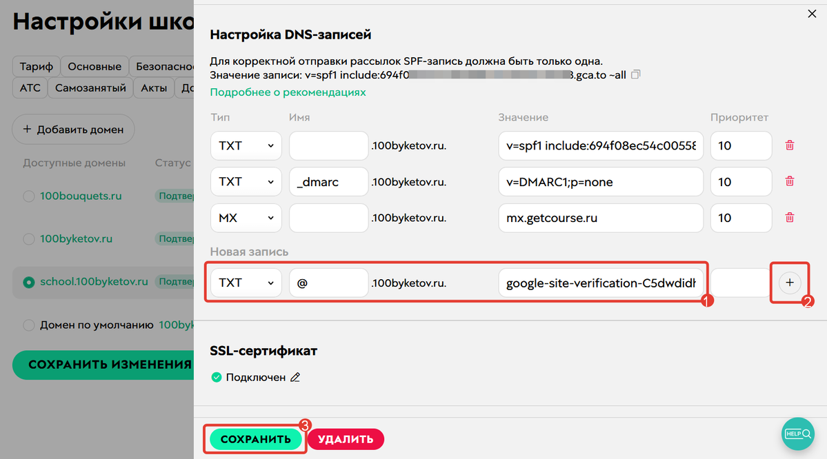The height and width of the screenshot is (459, 827).
Task: Open the Тариф settings tab
Action: pyautogui.click(x=36, y=66)
